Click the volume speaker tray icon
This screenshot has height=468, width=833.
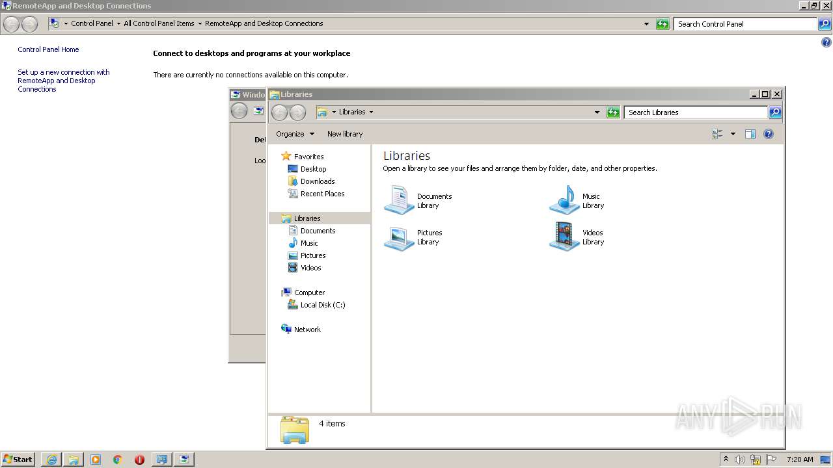pyautogui.click(x=740, y=460)
